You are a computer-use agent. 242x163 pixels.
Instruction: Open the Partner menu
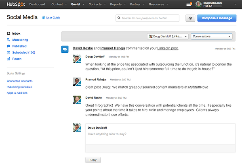pyautogui.click(x=135, y=4)
